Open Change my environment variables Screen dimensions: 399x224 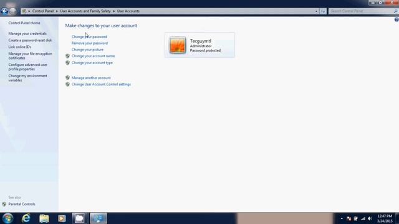click(27, 78)
